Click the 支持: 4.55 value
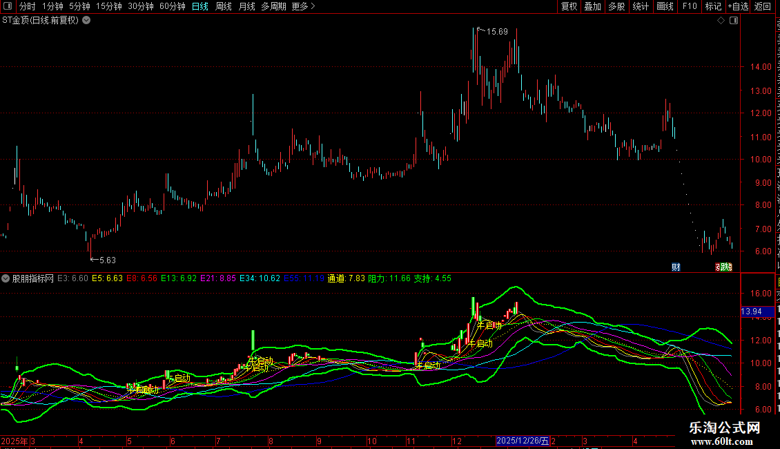Viewport: 780px width, 449px height. [433, 278]
